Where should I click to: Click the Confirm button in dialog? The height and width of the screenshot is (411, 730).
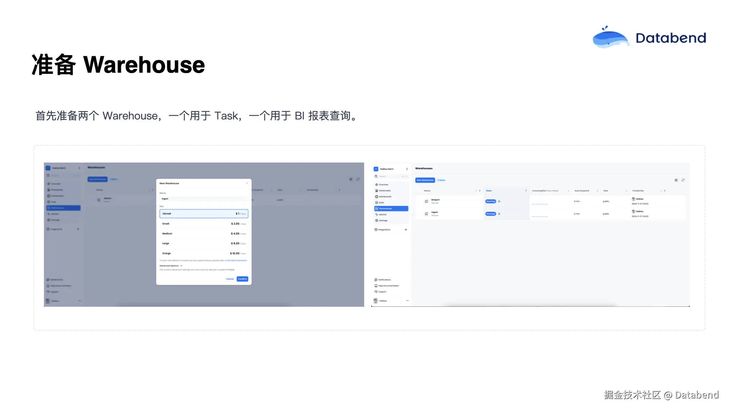(x=242, y=279)
